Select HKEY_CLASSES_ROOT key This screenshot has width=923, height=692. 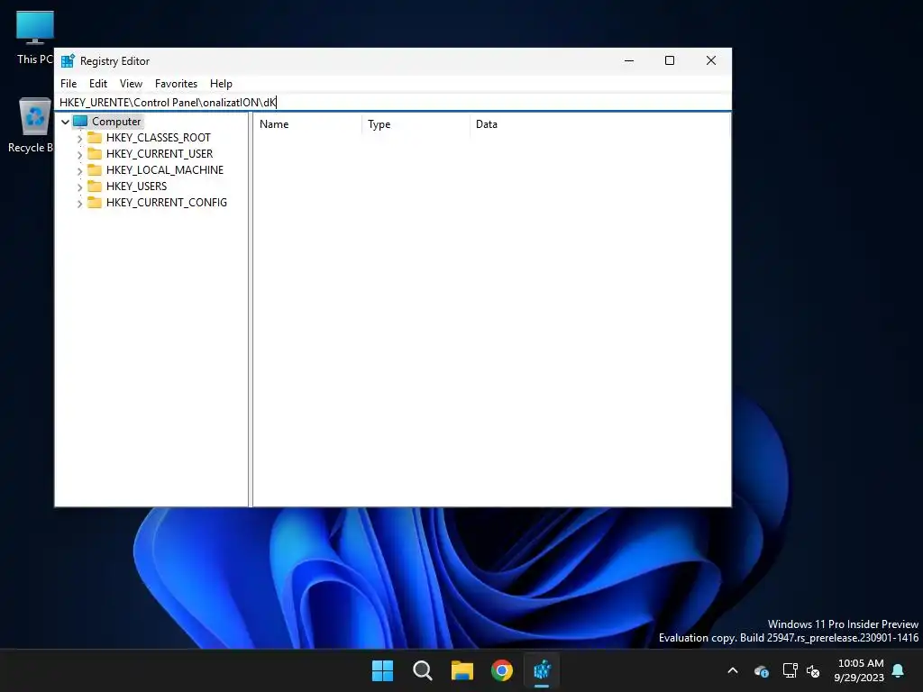click(x=158, y=138)
